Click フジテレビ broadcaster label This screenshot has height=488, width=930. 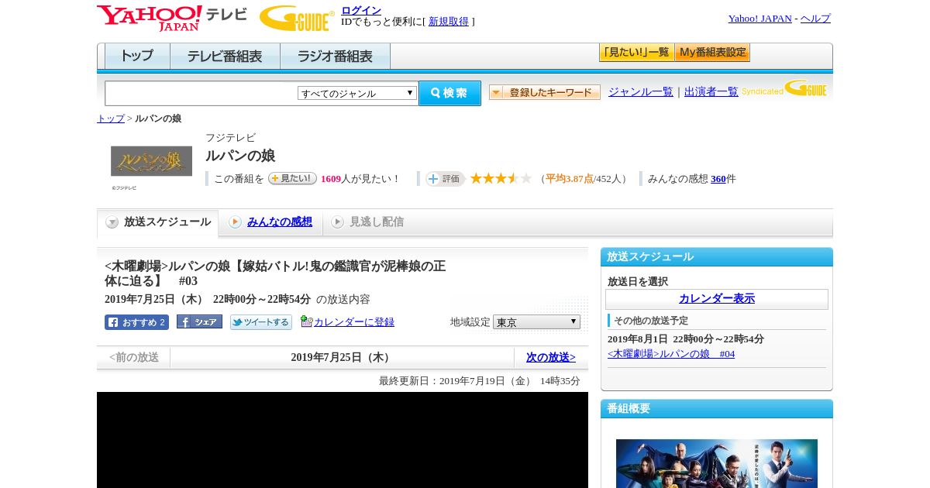coord(230,138)
